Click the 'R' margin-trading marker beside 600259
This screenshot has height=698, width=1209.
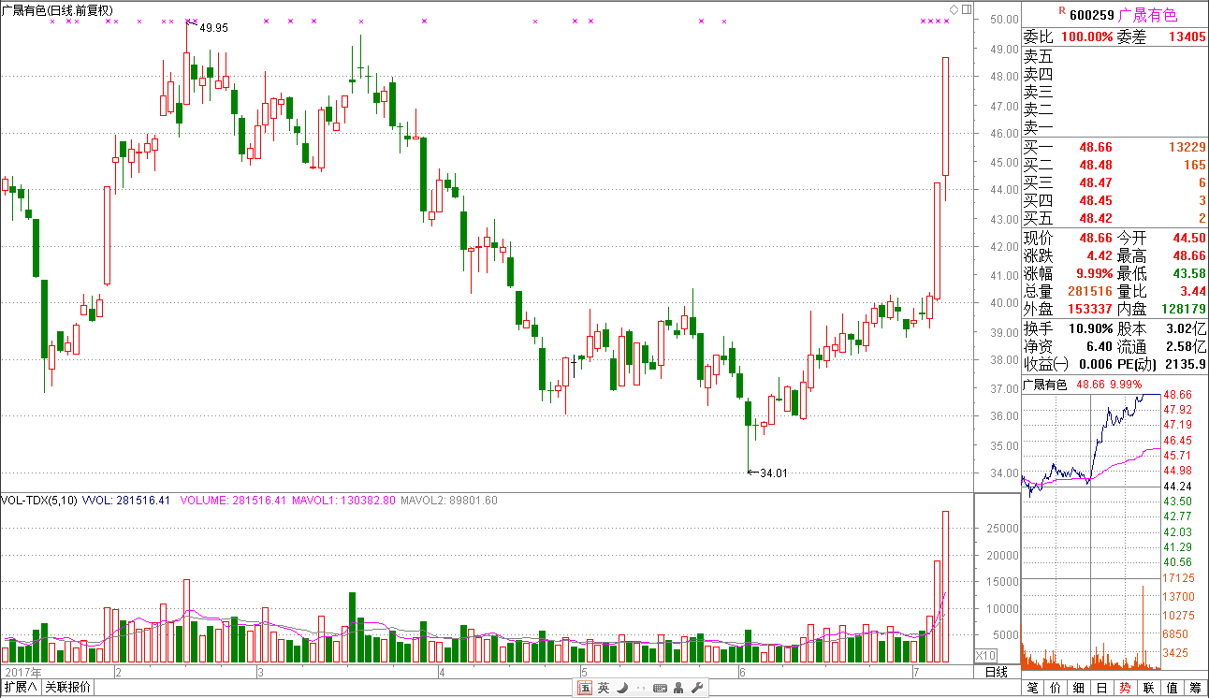pyautogui.click(x=1061, y=11)
